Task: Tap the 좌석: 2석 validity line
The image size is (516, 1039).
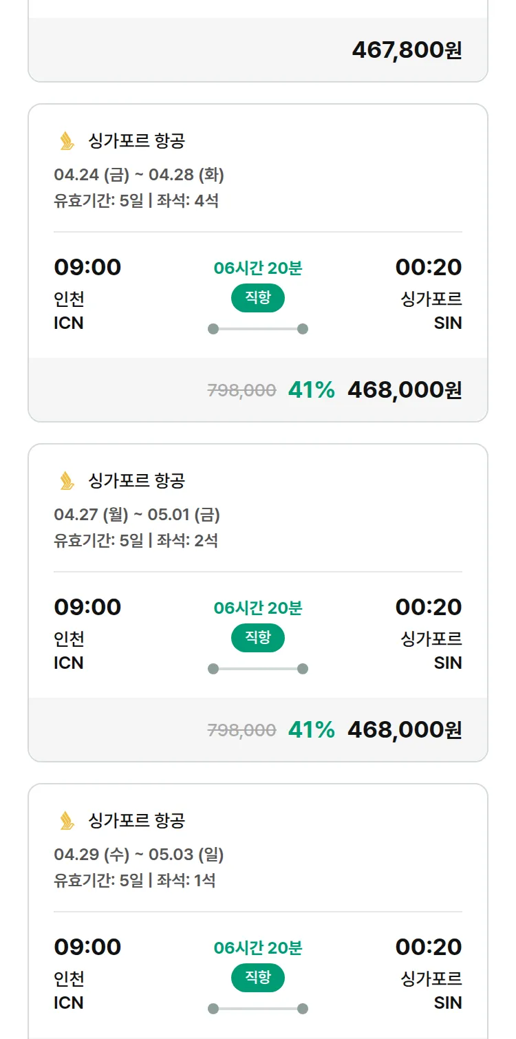Action: tap(136, 540)
